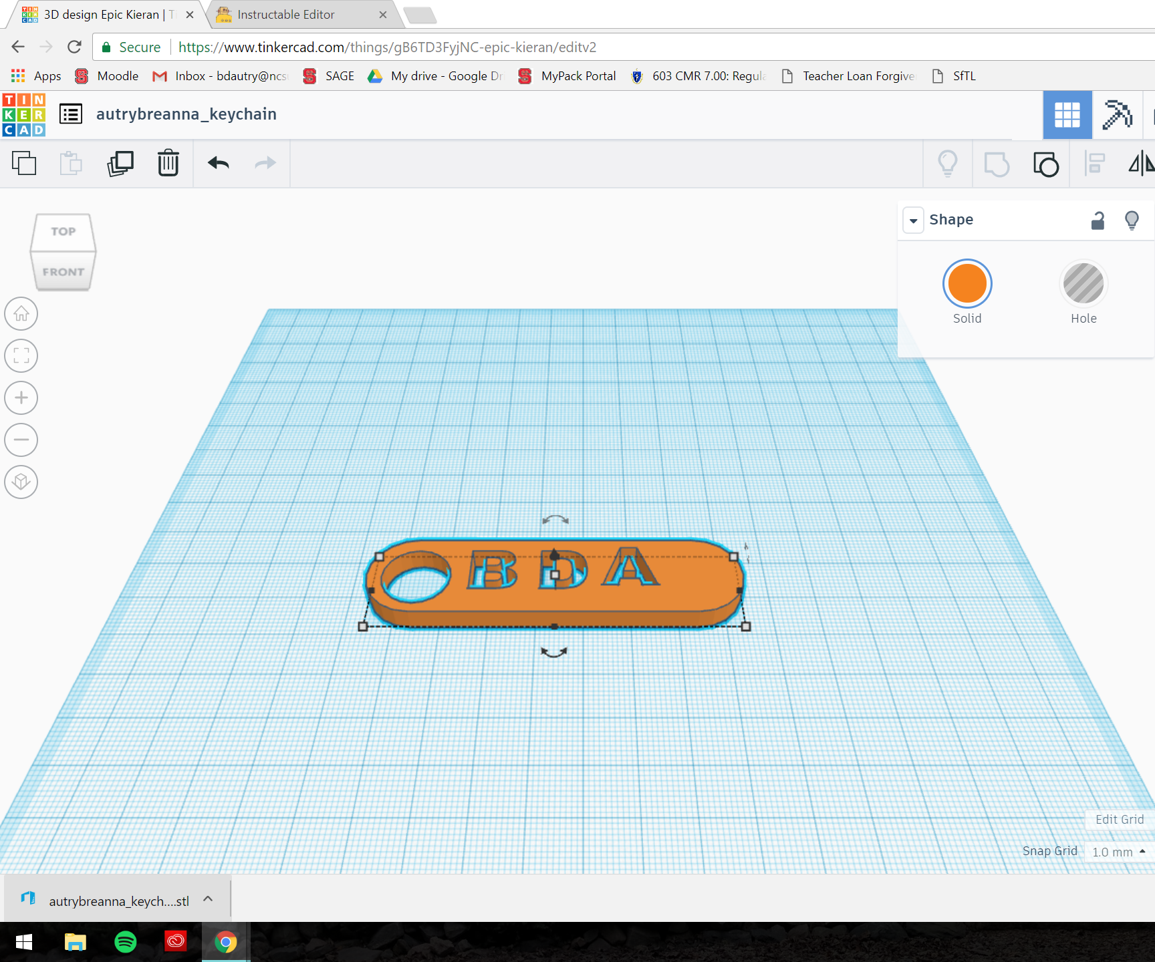Click TOP face of view cube
The width and height of the screenshot is (1155, 962).
tap(63, 232)
